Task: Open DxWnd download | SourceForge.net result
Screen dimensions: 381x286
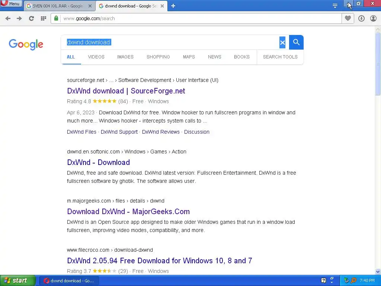Action: pos(126,91)
